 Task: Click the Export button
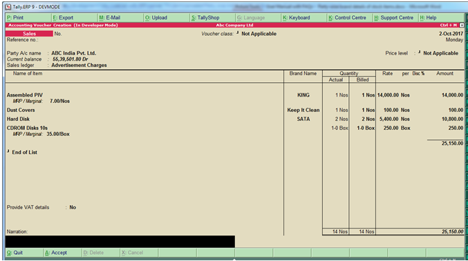[x=75, y=17]
